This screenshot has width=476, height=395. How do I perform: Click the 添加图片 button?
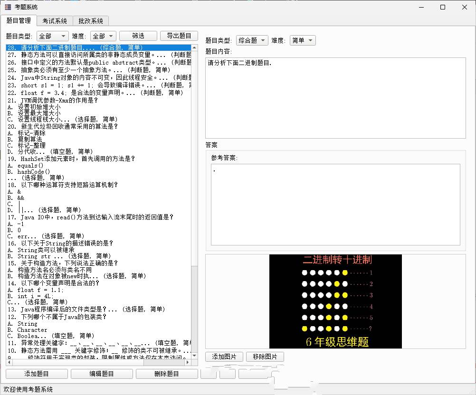[x=224, y=357]
